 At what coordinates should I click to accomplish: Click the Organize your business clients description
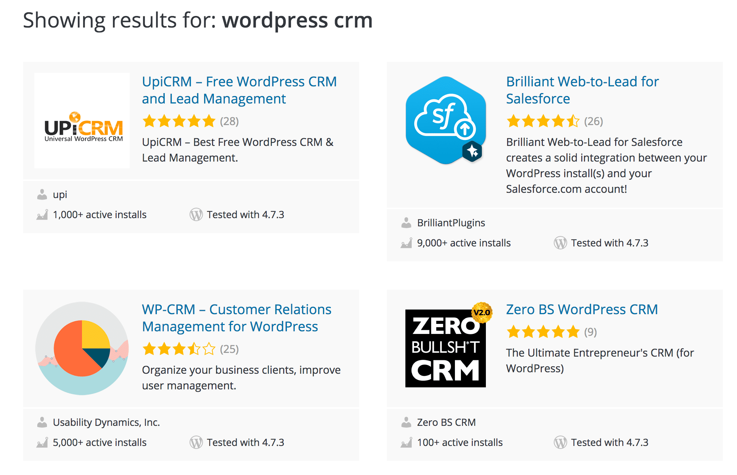[x=241, y=378]
